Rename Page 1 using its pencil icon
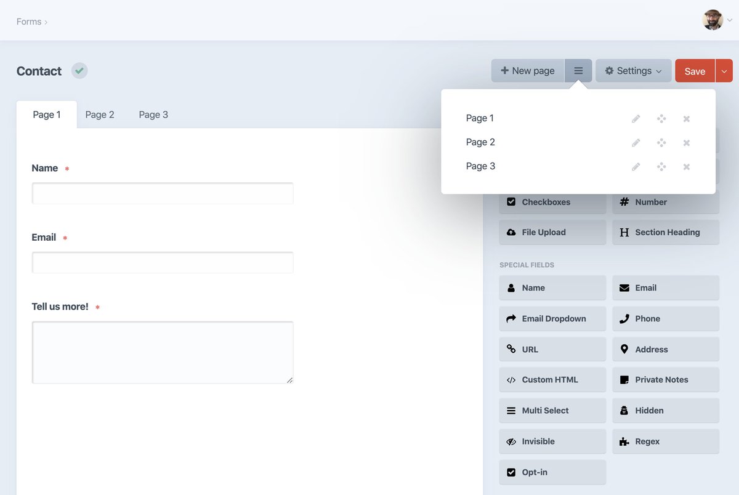 pos(636,118)
